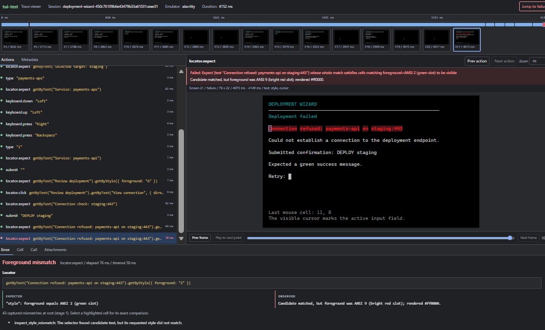Select the submit "" action row
This screenshot has width=545, height=330.
pos(88,170)
